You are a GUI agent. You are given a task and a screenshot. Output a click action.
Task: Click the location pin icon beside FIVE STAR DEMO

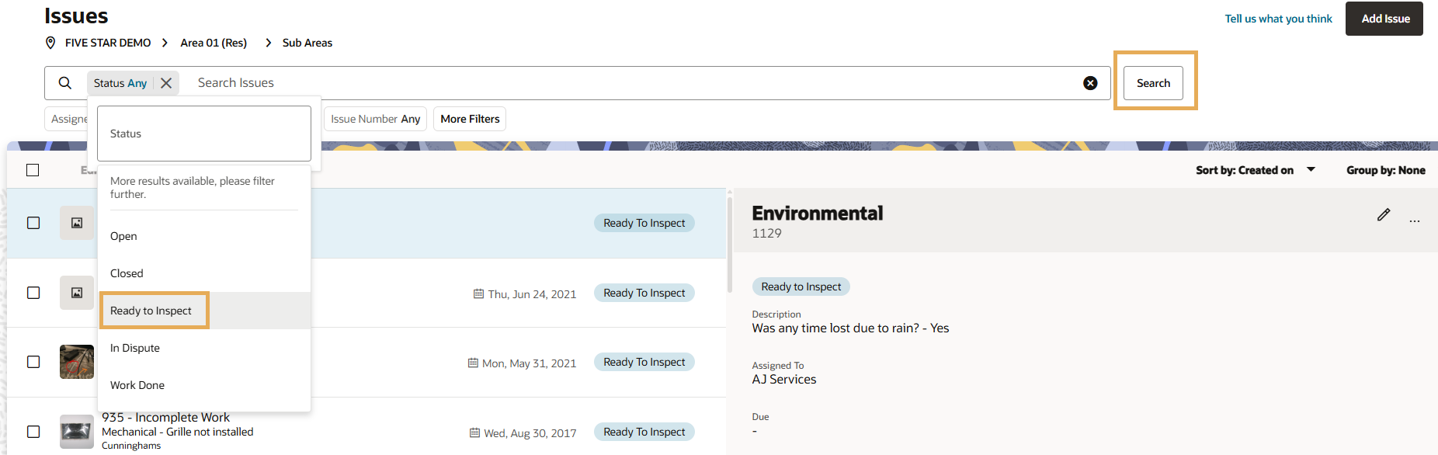pyautogui.click(x=50, y=43)
